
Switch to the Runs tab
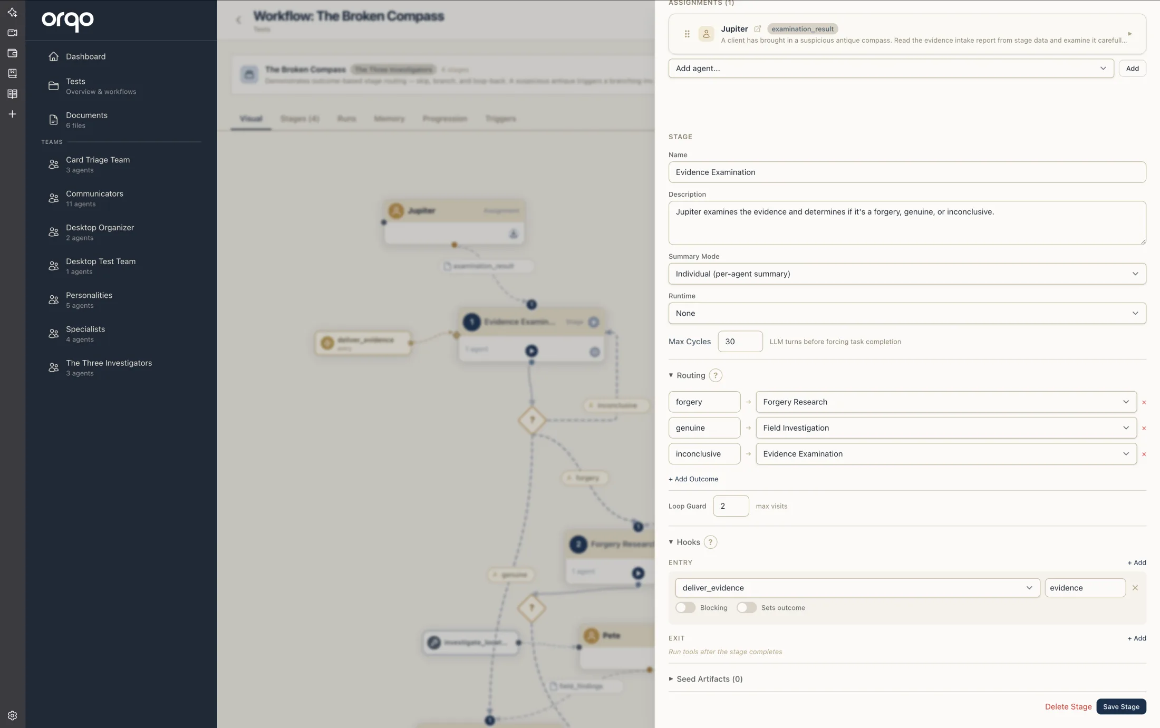pyautogui.click(x=346, y=119)
